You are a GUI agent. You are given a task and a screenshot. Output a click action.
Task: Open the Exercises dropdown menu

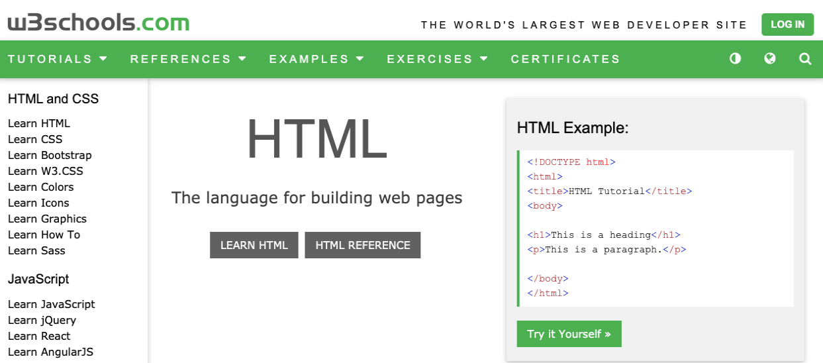pyautogui.click(x=437, y=59)
